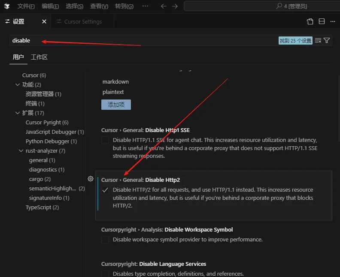Select the 工作区 settings scope tab

point(39,57)
